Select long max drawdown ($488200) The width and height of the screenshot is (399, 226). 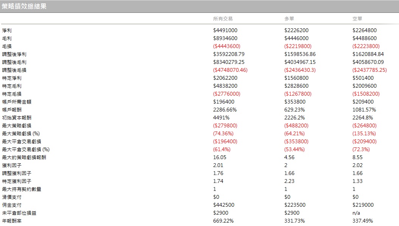click(296, 126)
